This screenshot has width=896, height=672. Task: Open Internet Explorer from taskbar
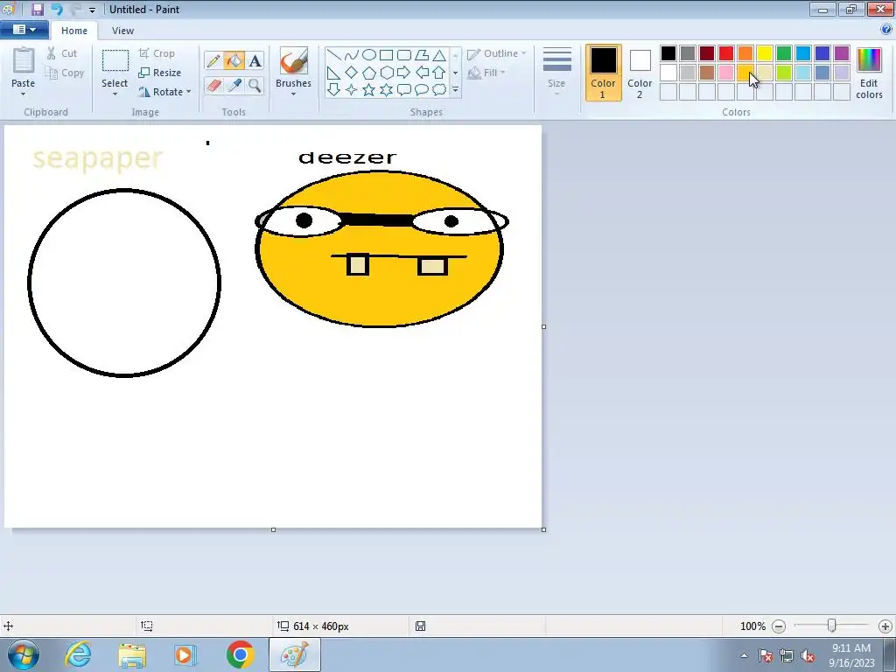pyautogui.click(x=78, y=654)
